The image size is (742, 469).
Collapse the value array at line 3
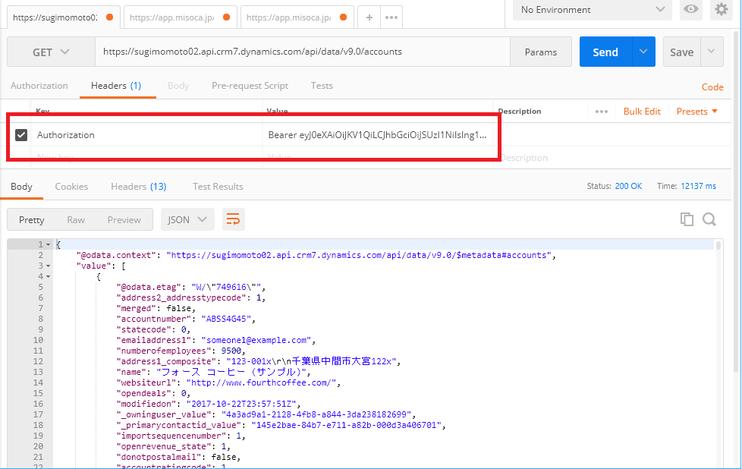point(48,266)
